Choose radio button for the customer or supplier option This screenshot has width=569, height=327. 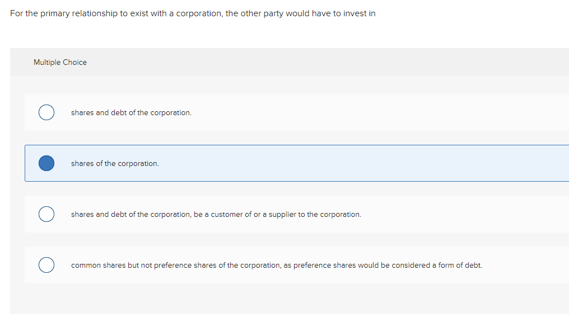[x=46, y=214]
